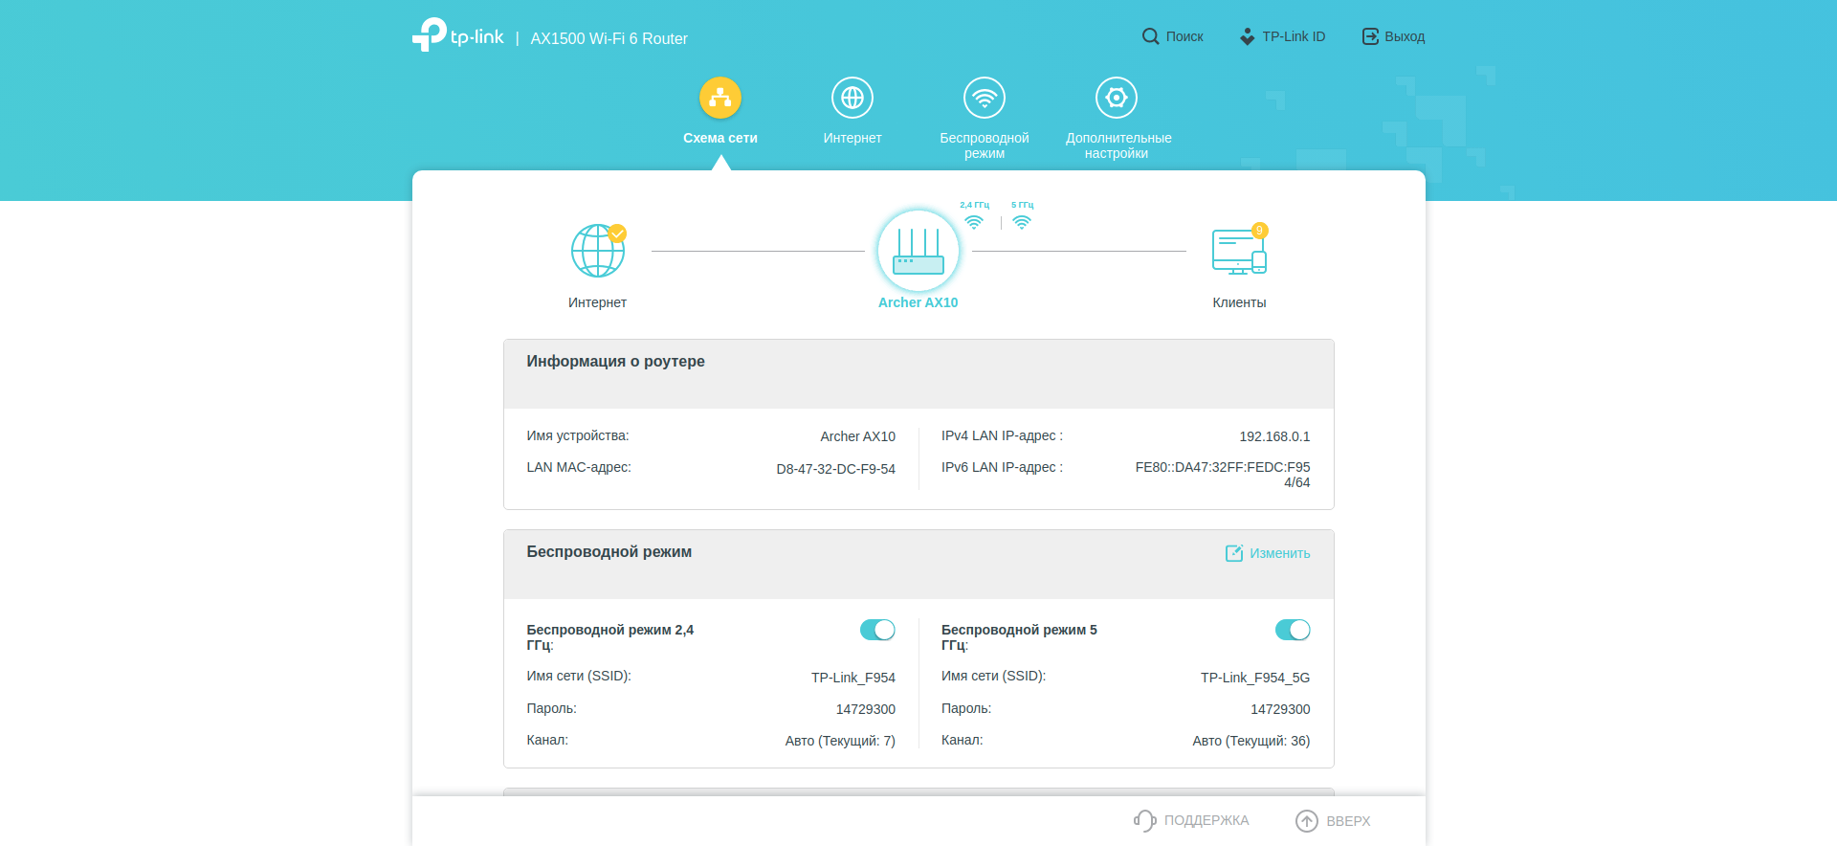Open Advanced settings (Дополнительные настройки) gear icon

click(1116, 98)
